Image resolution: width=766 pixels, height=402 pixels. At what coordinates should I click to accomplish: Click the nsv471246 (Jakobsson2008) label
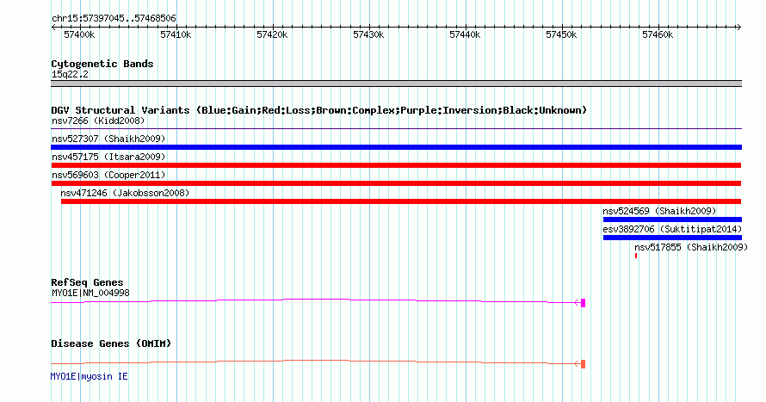(125, 193)
